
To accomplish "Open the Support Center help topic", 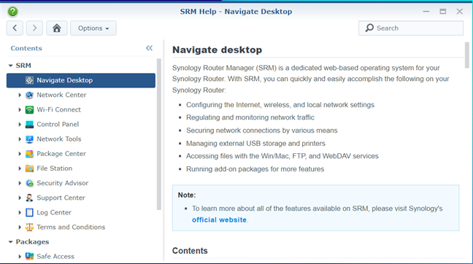I will tap(61, 198).
